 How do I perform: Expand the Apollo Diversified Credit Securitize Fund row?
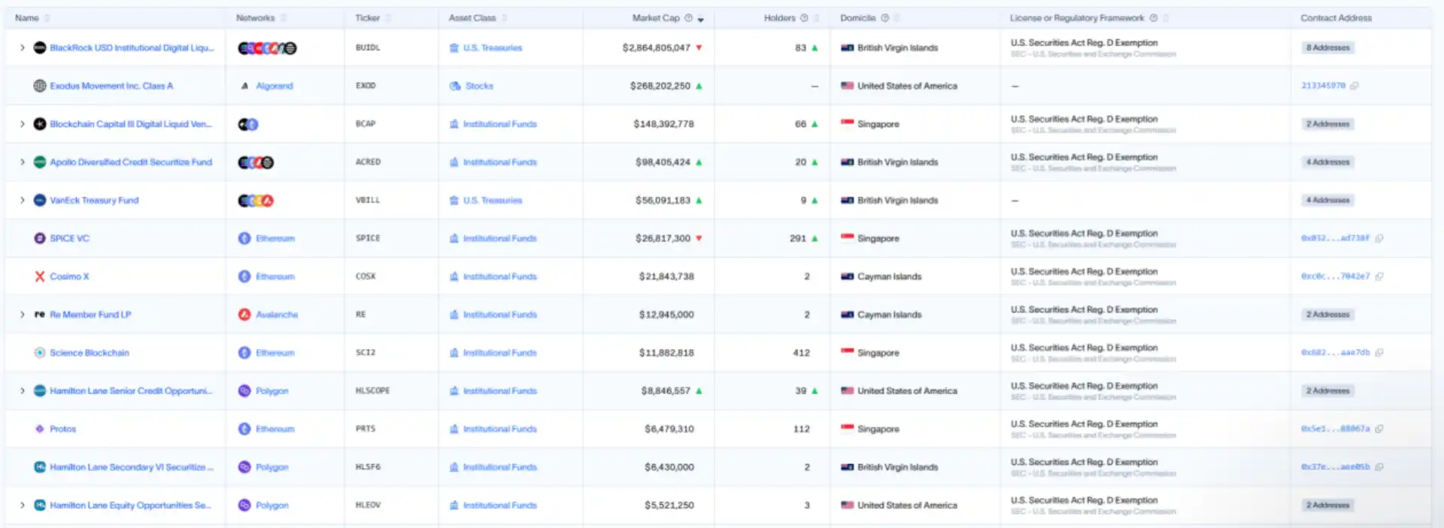tap(23, 162)
